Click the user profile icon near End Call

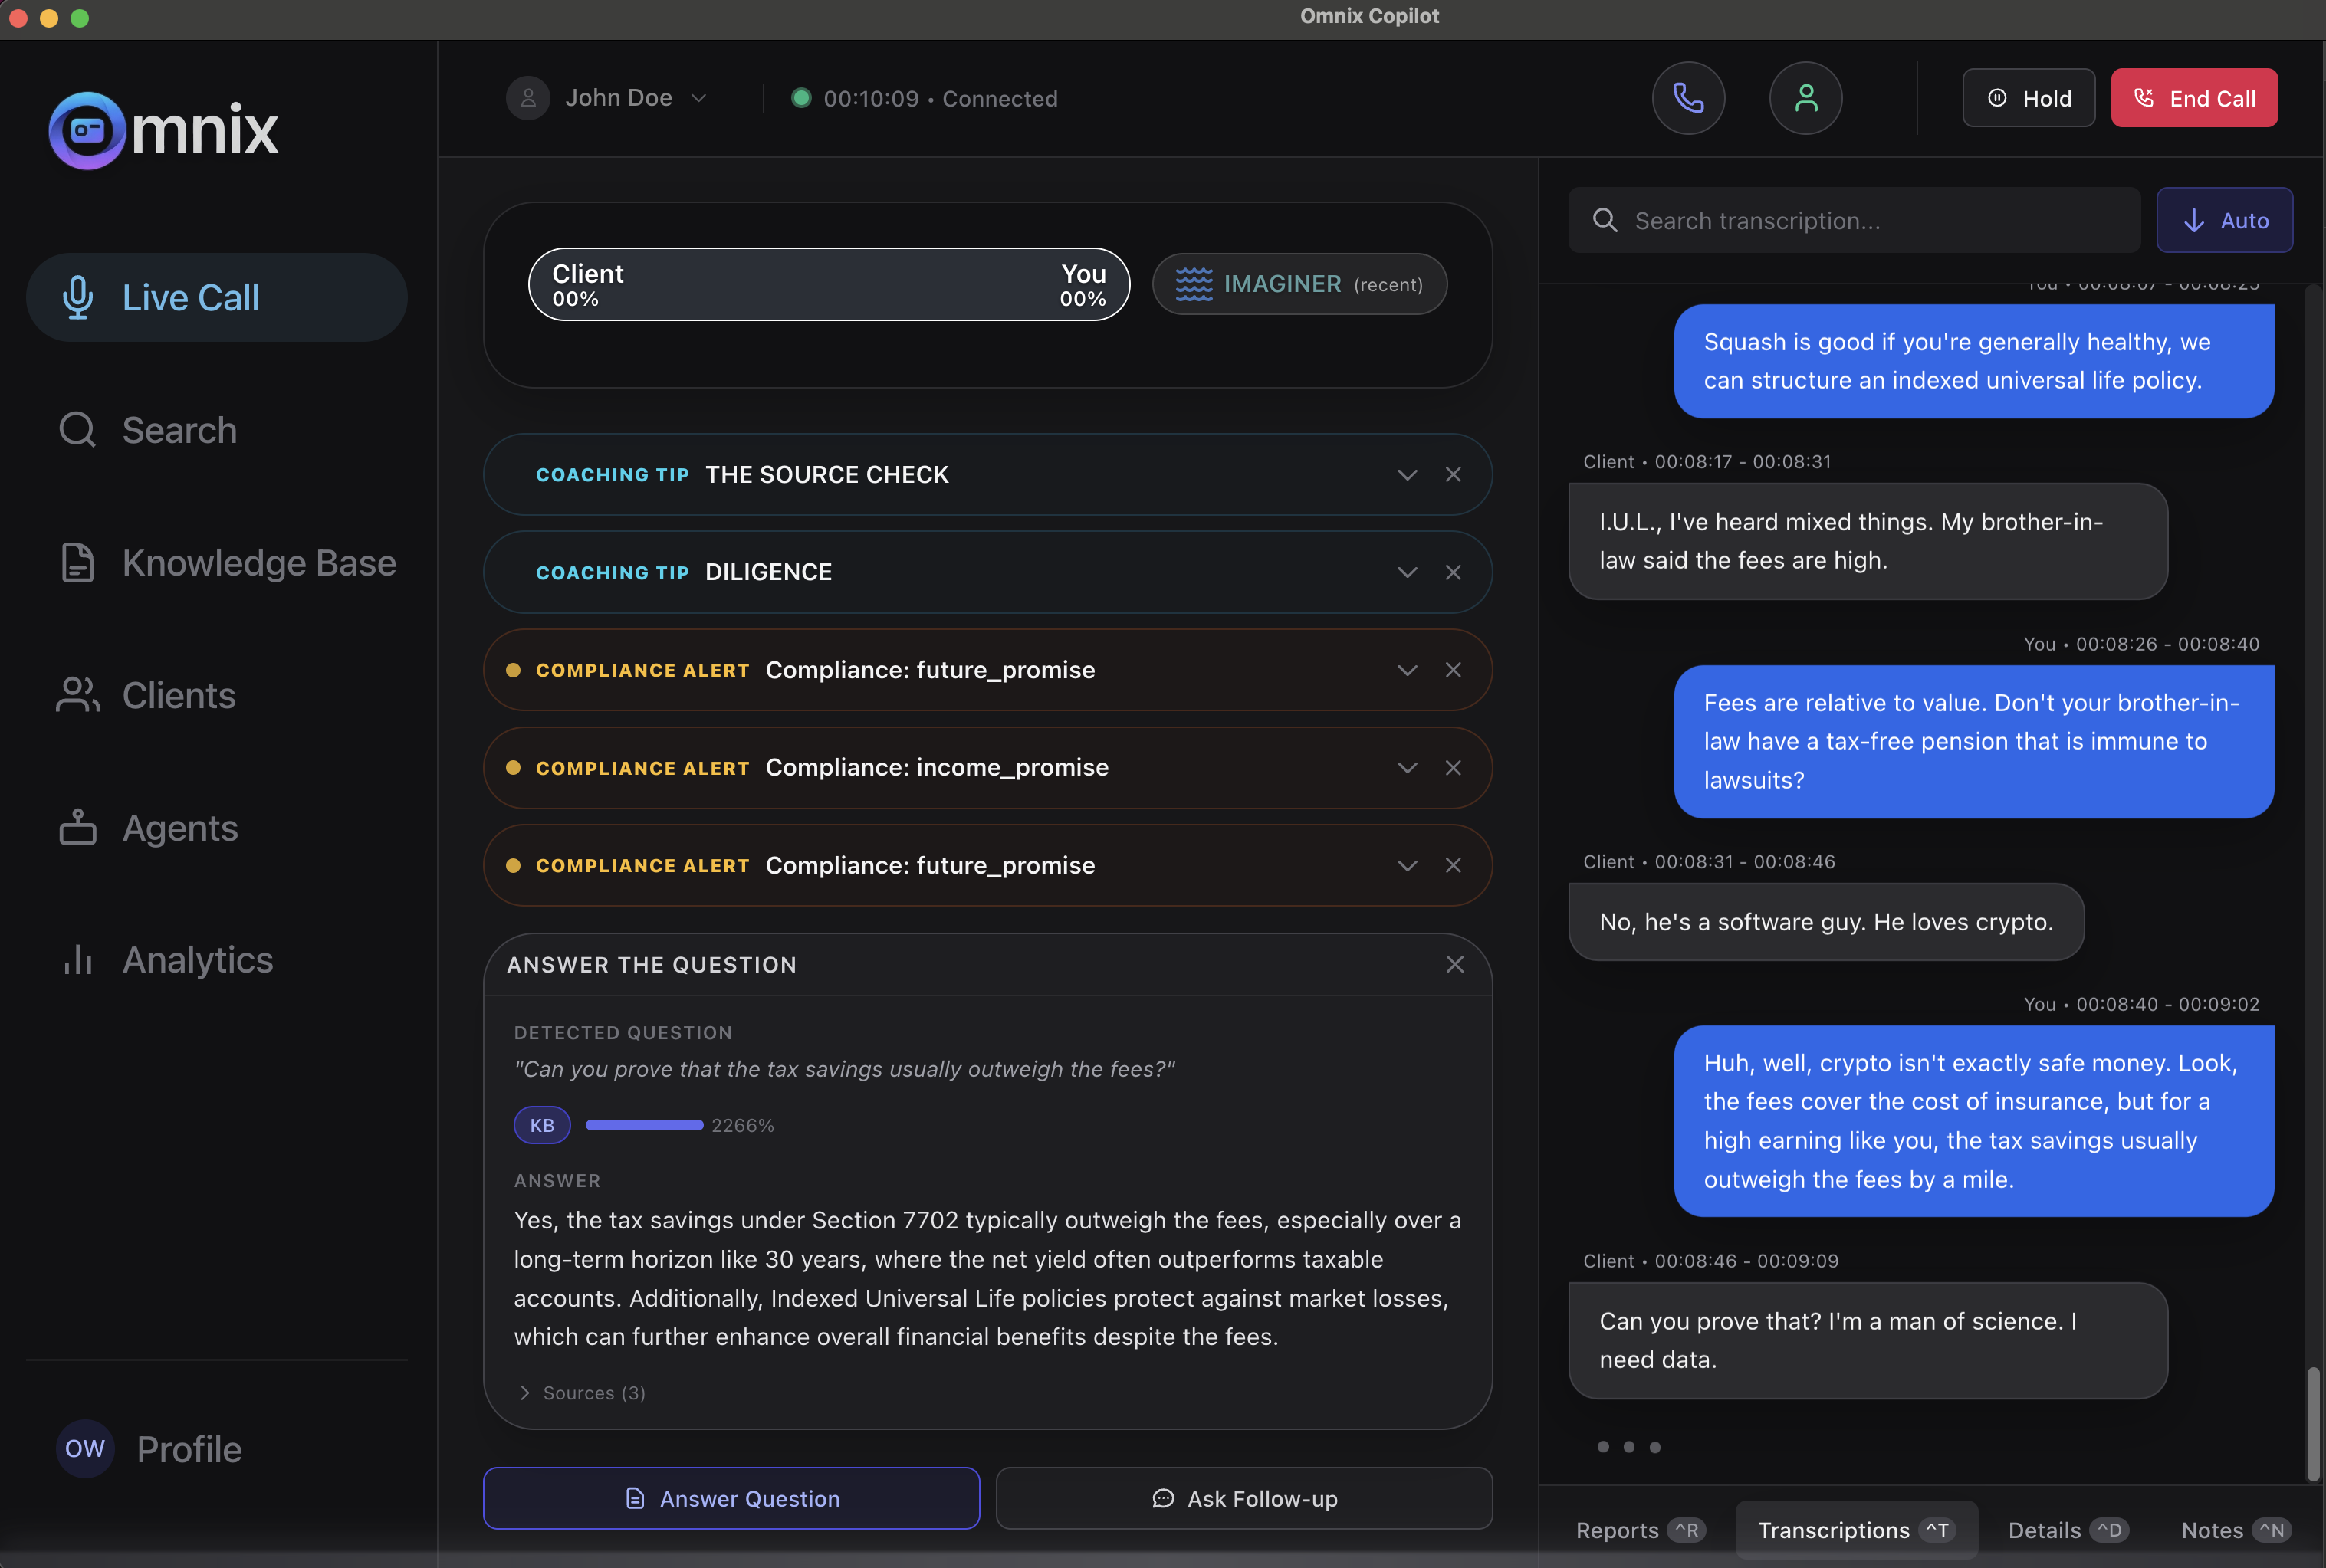click(1805, 97)
